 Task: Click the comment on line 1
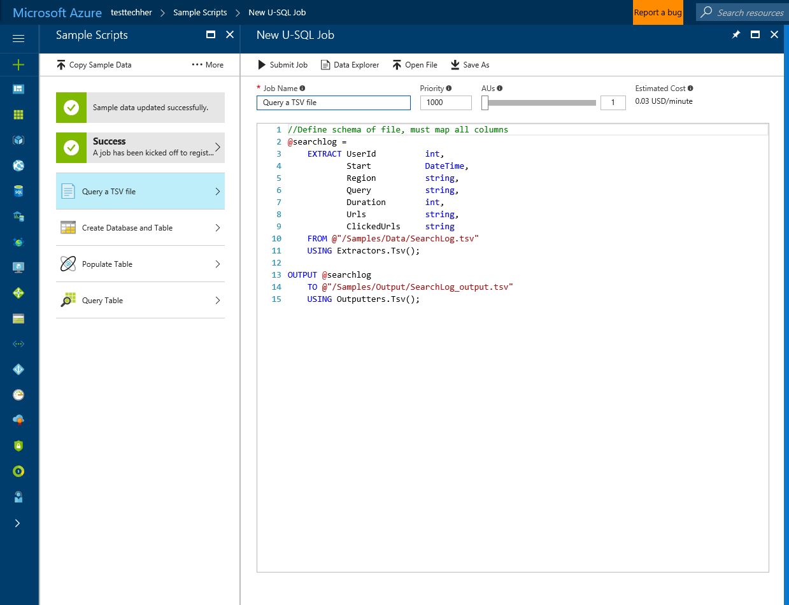(398, 129)
